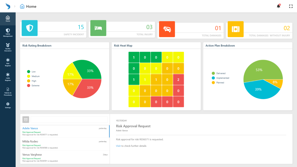The width and height of the screenshot is (297, 167).
Task: Click the vehicle collision icon on Total Damages
Action: [x=167, y=29]
